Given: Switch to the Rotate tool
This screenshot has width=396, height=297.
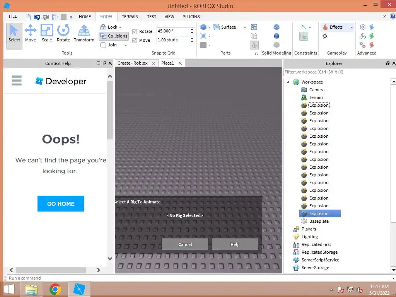Looking at the screenshot, I should click(63, 33).
